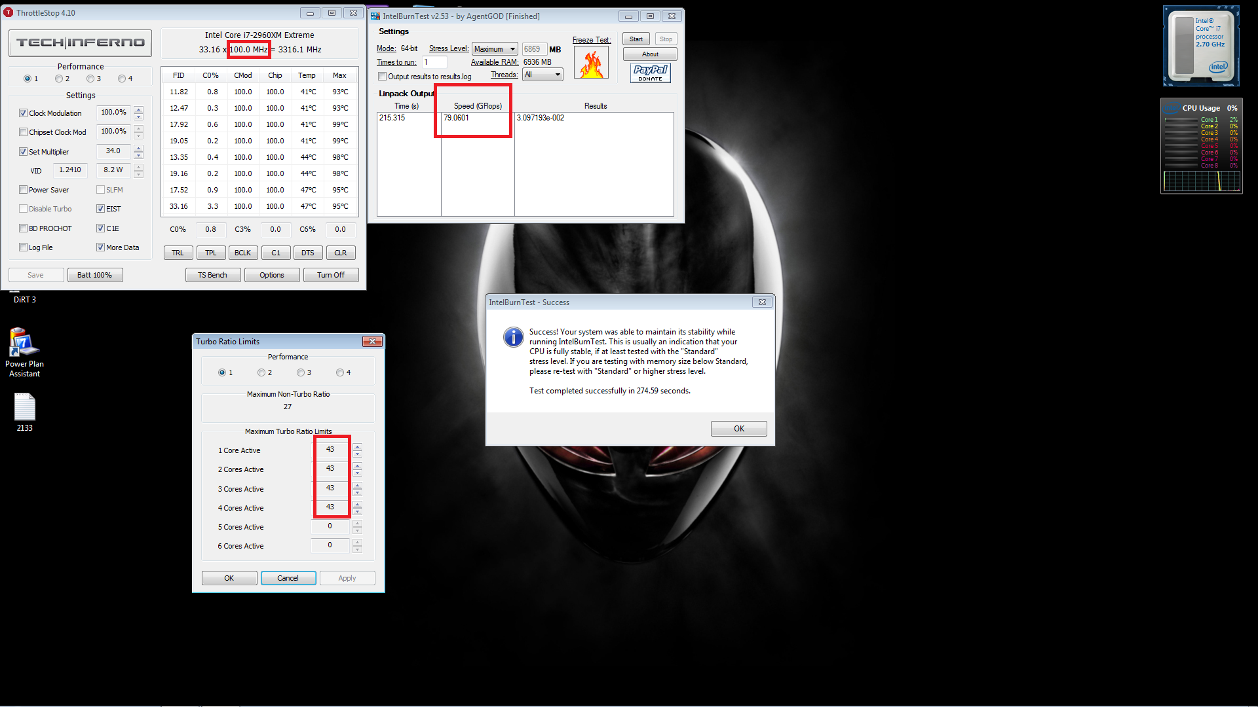Image resolution: width=1258 pixels, height=707 pixels.
Task: Open IntelBurnTest About button
Action: tap(650, 54)
